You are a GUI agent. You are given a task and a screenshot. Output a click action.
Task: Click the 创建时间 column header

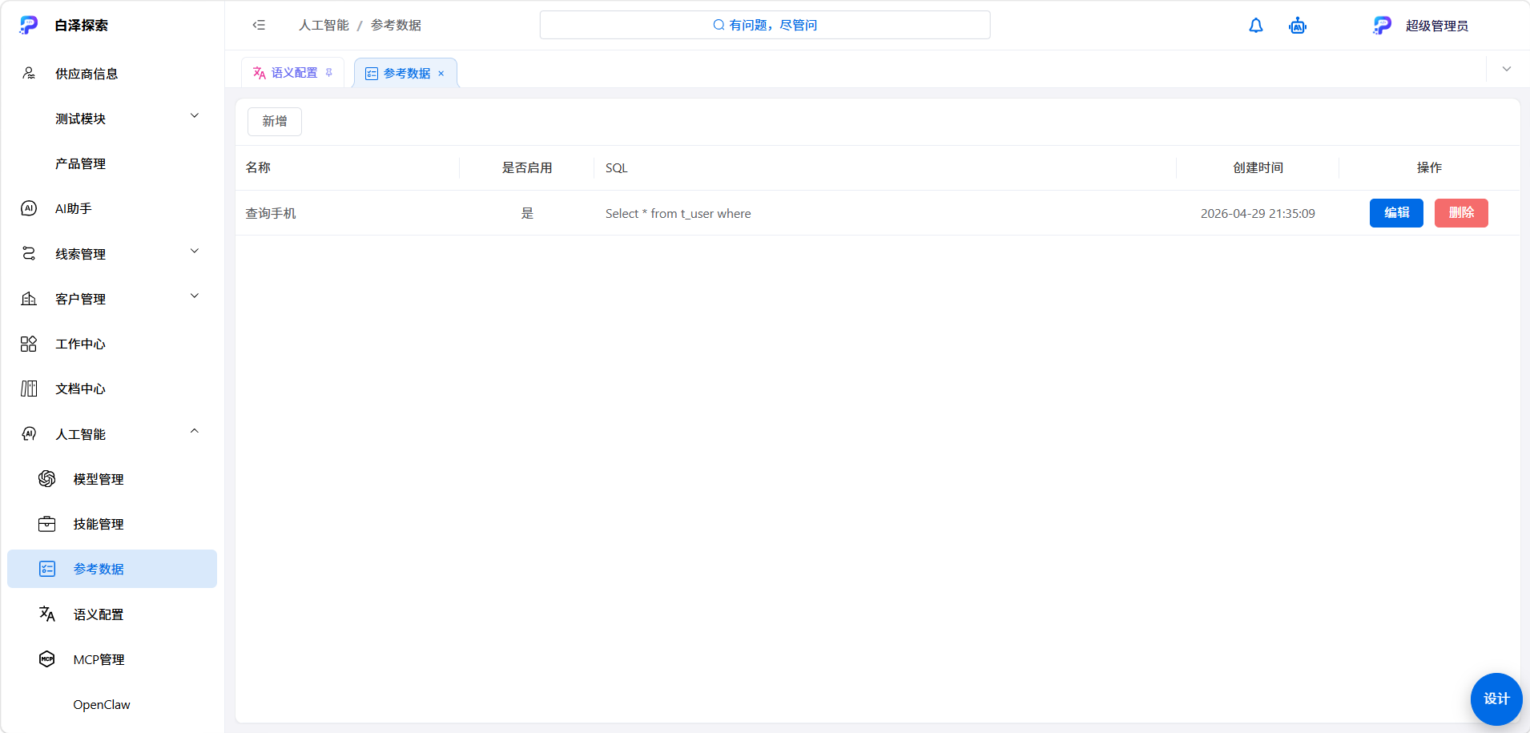coord(1258,168)
